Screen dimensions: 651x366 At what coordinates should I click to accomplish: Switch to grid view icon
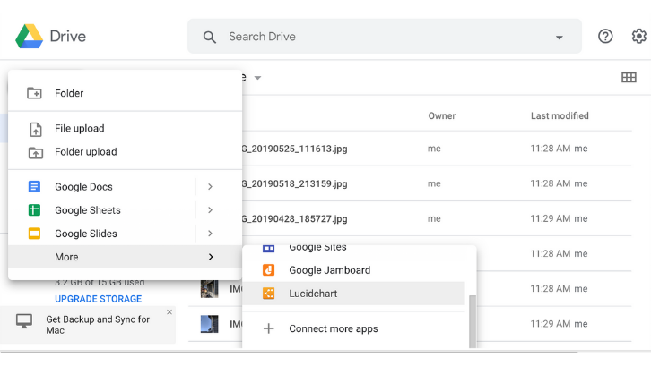(x=629, y=78)
